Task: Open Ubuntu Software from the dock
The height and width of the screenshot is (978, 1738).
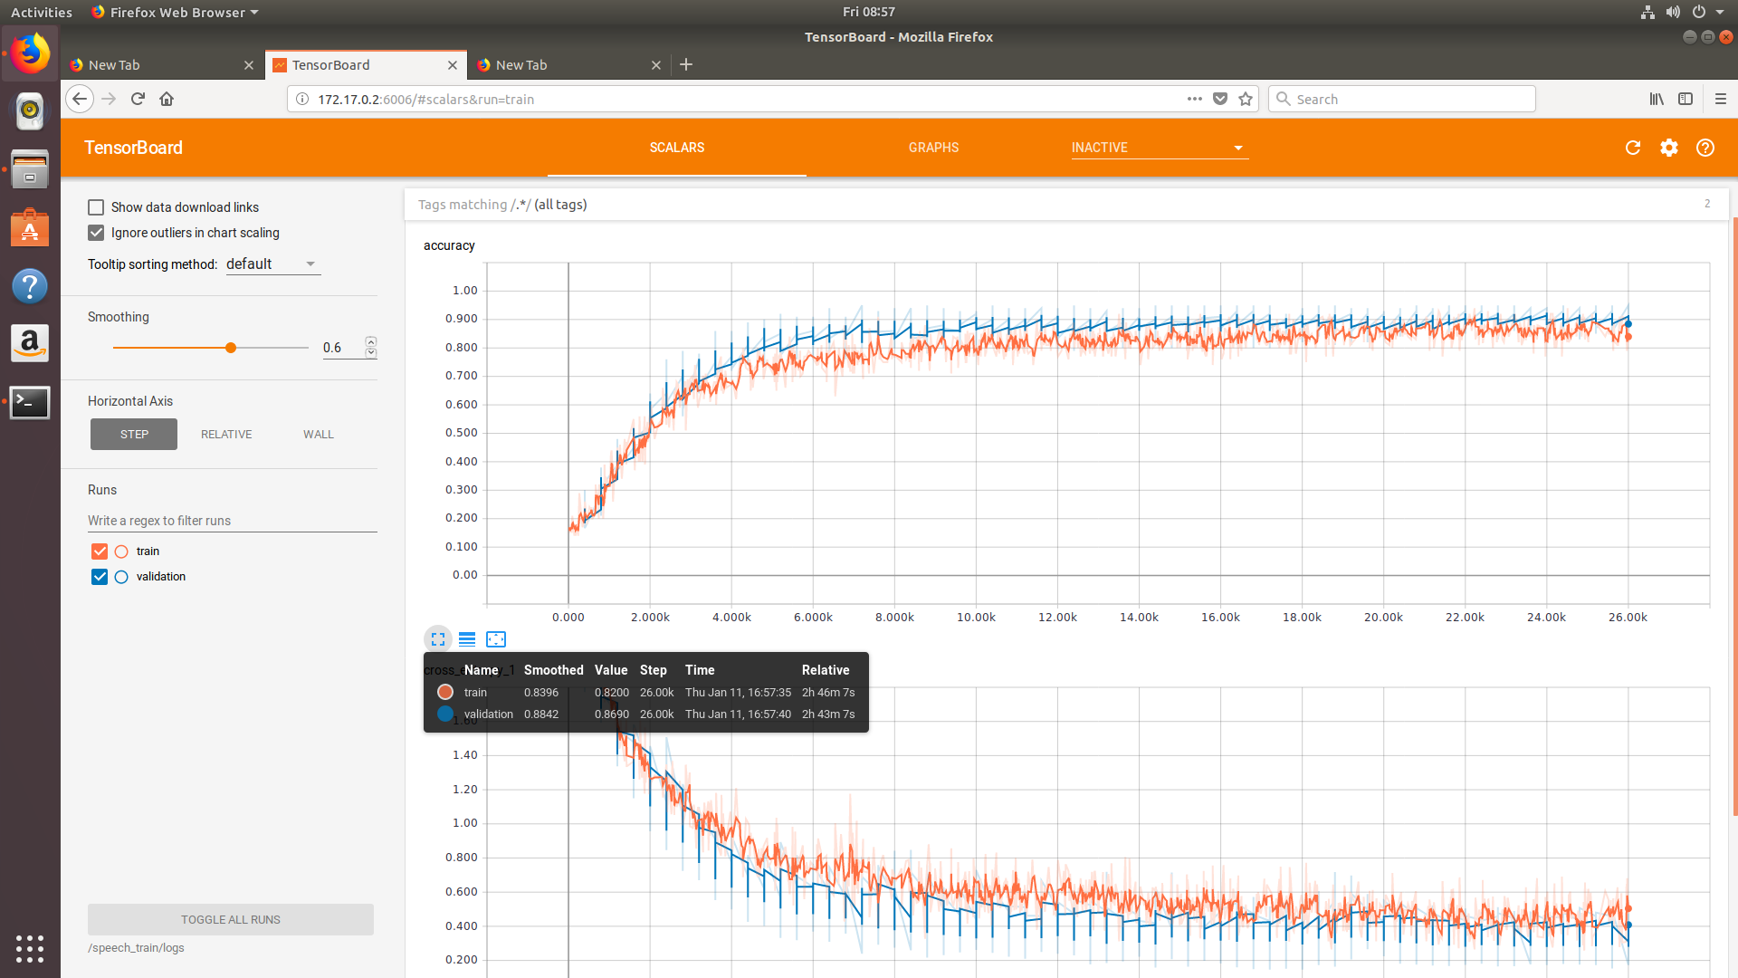Action: 30,227
